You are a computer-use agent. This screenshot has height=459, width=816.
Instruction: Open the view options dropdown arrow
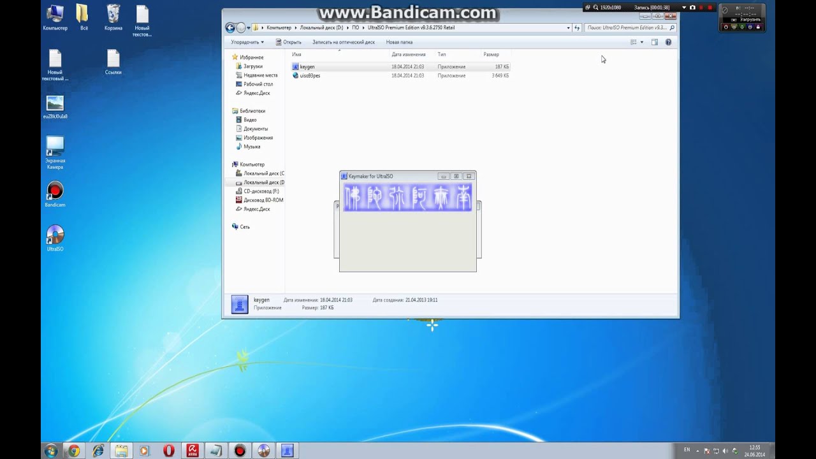(x=642, y=42)
